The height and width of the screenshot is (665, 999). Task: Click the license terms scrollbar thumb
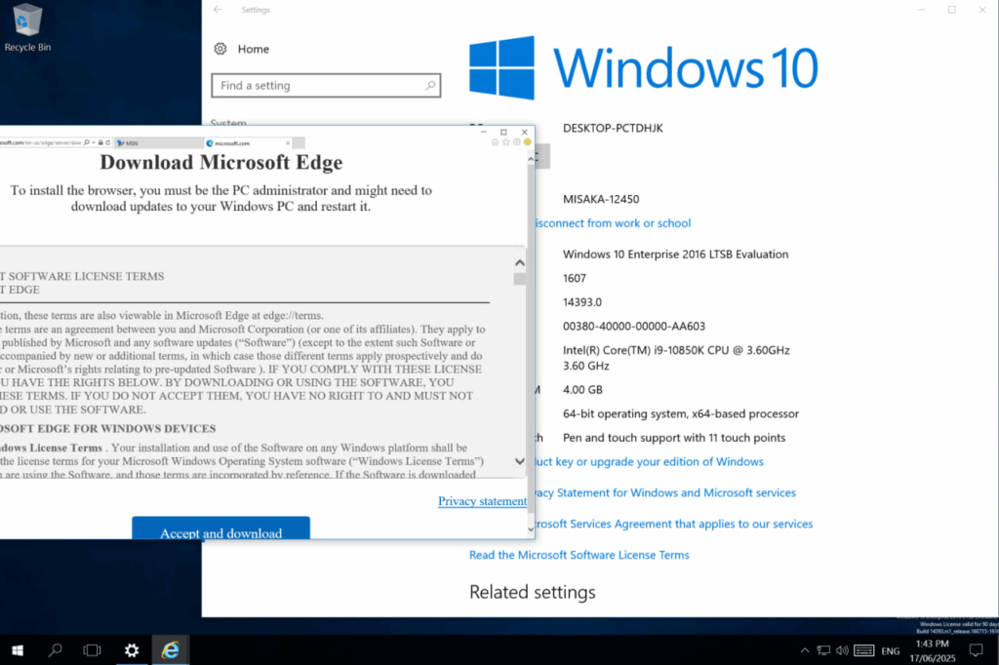pyautogui.click(x=520, y=279)
